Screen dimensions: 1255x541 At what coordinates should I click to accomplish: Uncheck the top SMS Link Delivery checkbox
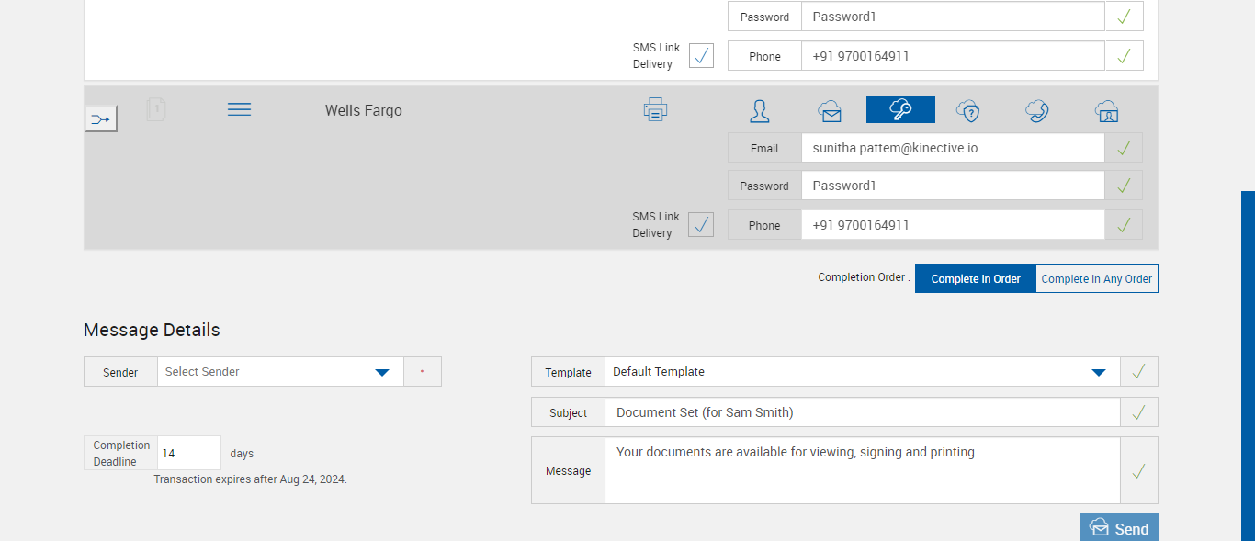pyautogui.click(x=701, y=55)
